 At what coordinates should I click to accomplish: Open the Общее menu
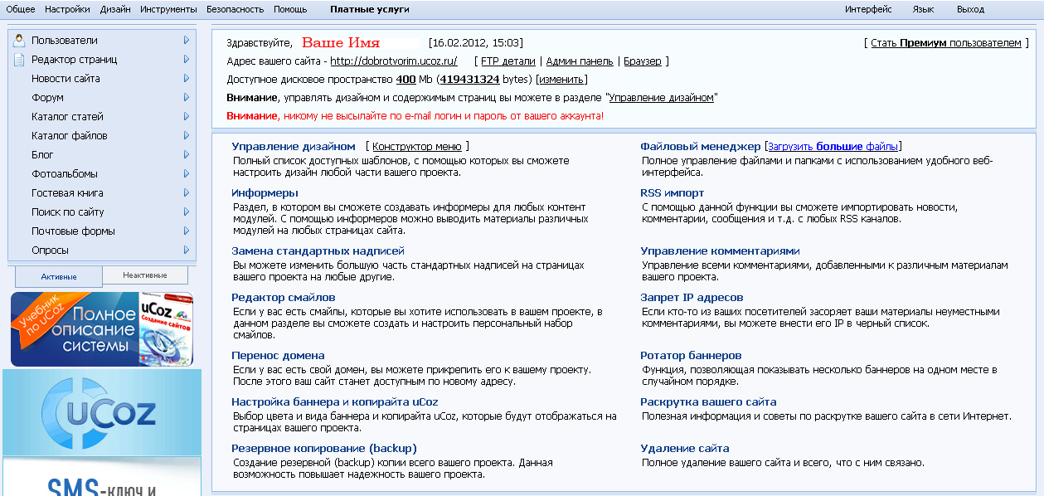pos(21,9)
